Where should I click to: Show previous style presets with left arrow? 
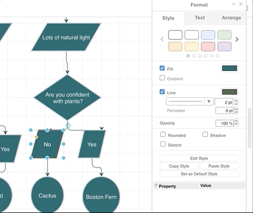pyautogui.click(x=162, y=39)
